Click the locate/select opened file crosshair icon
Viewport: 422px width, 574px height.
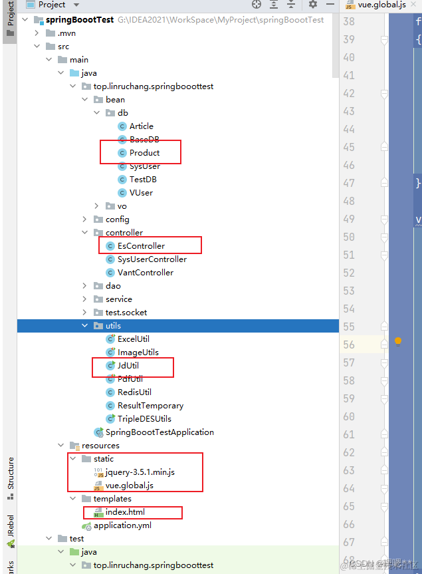pyautogui.click(x=257, y=5)
